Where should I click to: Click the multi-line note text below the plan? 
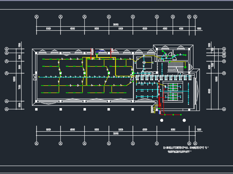[186, 150]
